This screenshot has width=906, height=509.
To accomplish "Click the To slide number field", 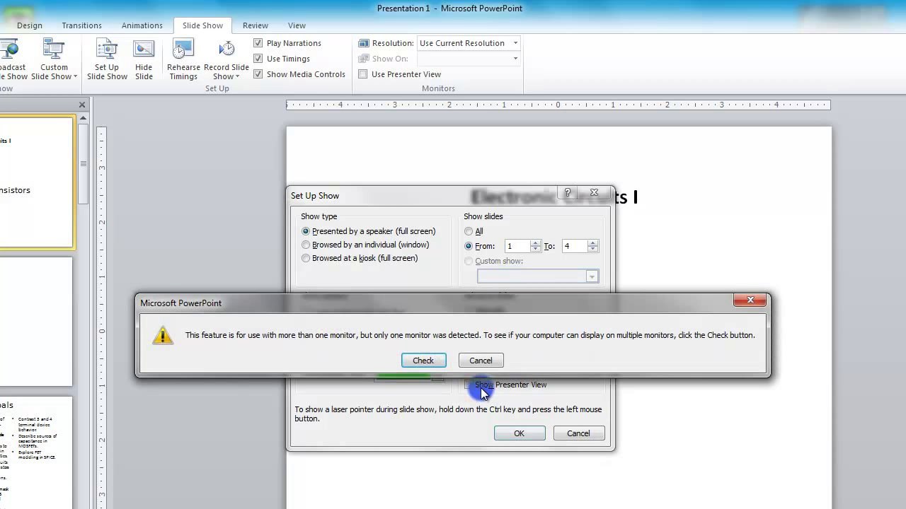I will (x=574, y=246).
